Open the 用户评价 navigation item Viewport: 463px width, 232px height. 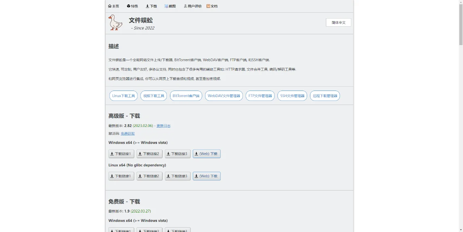tap(193, 6)
